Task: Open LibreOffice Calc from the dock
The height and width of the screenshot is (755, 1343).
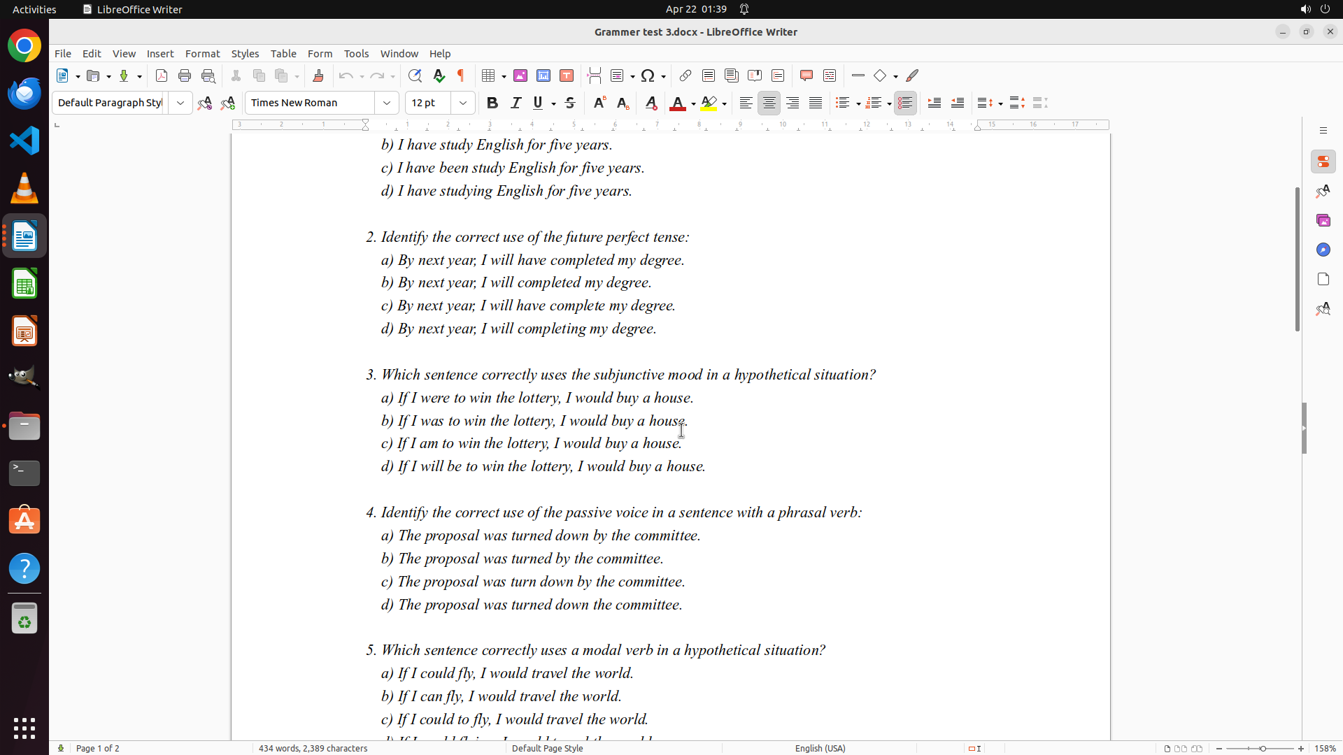Action: click(24, 284)
